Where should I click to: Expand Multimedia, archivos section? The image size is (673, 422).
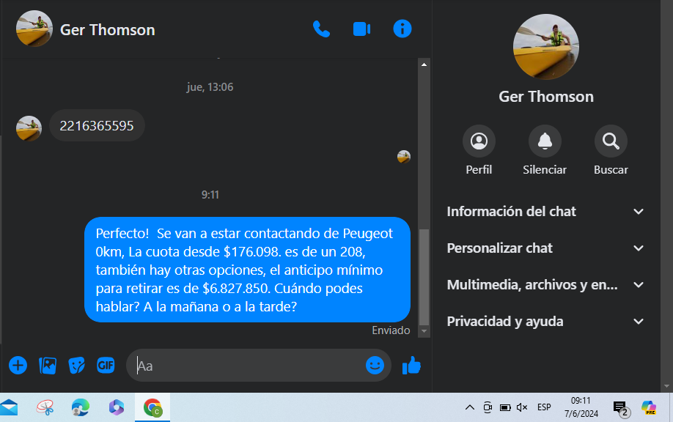pyautogui.click(x=545, y=285)
